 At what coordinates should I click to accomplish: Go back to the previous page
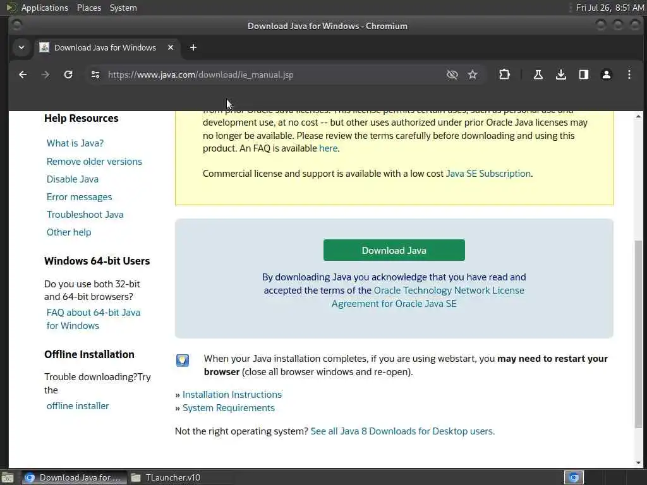pos(23,75)
